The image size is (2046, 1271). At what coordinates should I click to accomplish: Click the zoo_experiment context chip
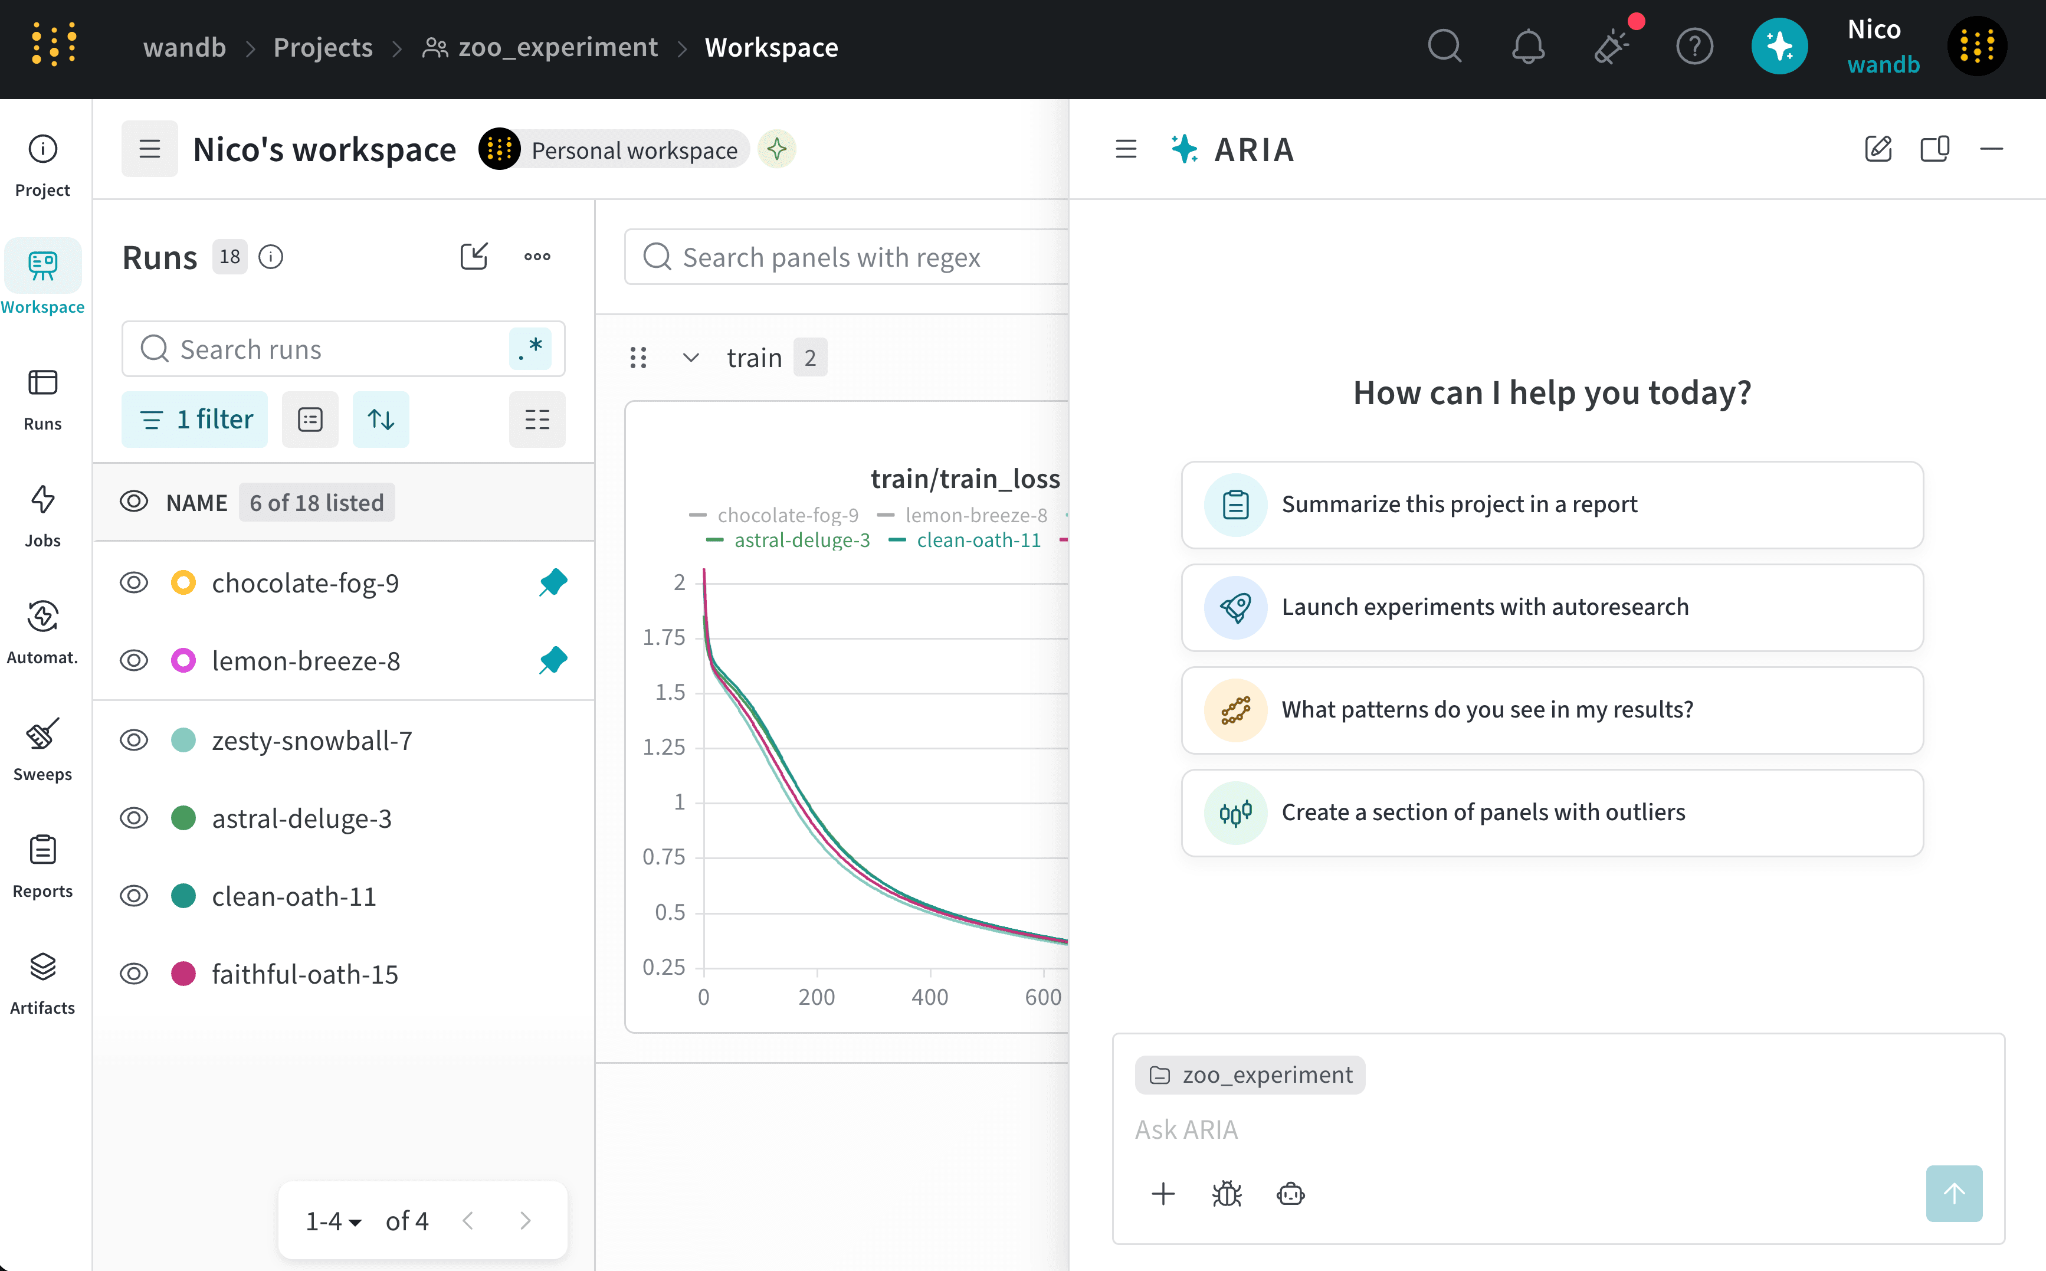click(x=1250, y=1075)
